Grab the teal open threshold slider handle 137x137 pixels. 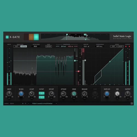point(75,61)
